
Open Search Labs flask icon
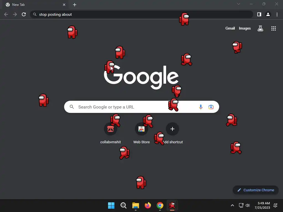click(x=260, y=28)
